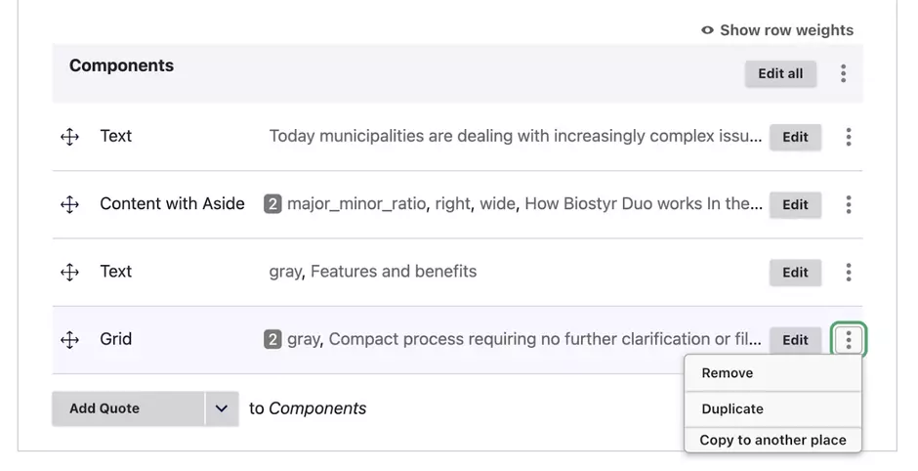
Task: Close the Grid row actions dropdown
Action: (x=848, y=340)
